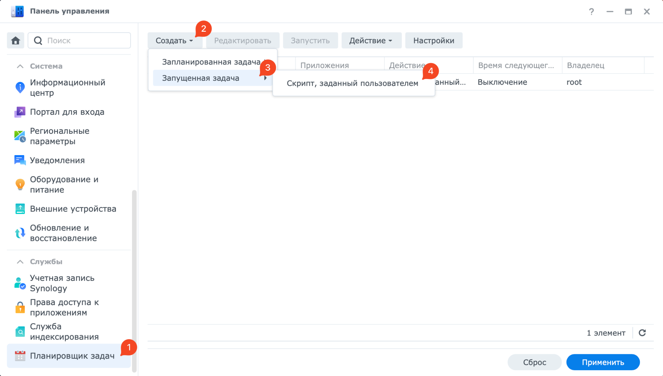663x376 pixels.
Task: Open Уведомления page
Action: [57, 160]
